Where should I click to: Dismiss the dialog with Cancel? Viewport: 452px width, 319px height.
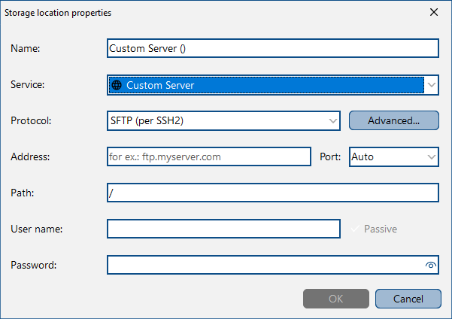(x=408, y=299)
